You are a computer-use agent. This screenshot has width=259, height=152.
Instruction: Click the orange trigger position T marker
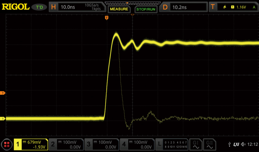pyautogui.click(x=107, y=18)
